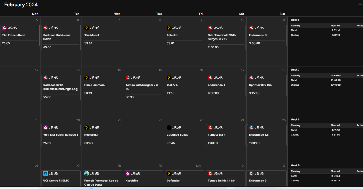Screen dimensions: 363x189
Task: Click UCI Centre 5: BMX blue badge icon
Action: click(46, 174)
